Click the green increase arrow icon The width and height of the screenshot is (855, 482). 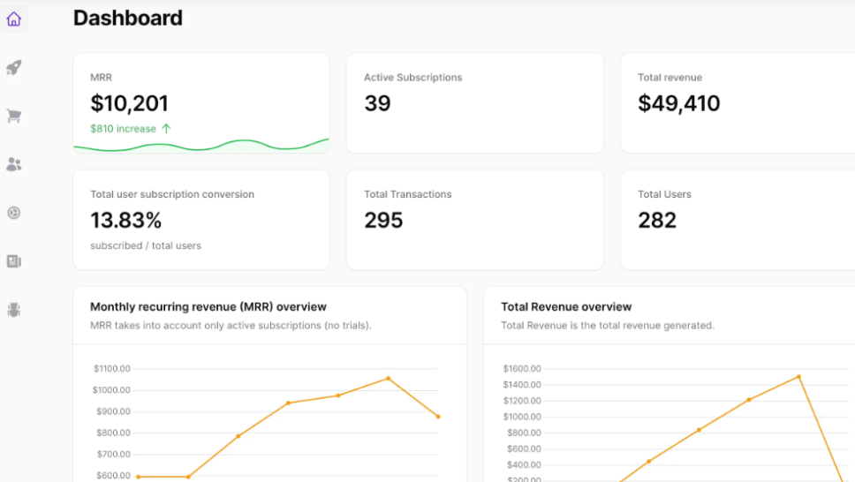tap(166, 129)
